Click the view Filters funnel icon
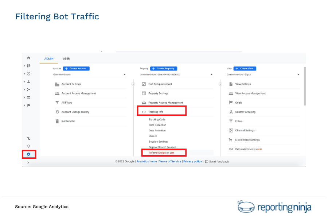Screen dimensions: 328x219 pos(231,121)
